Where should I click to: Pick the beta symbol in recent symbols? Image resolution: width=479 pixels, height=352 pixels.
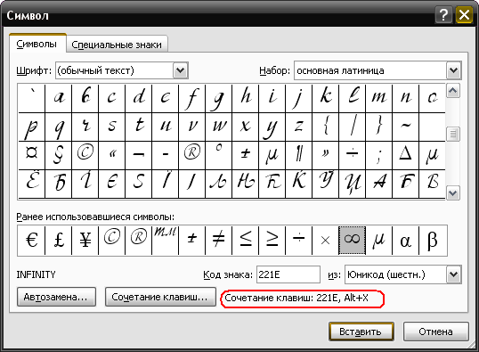433,241
